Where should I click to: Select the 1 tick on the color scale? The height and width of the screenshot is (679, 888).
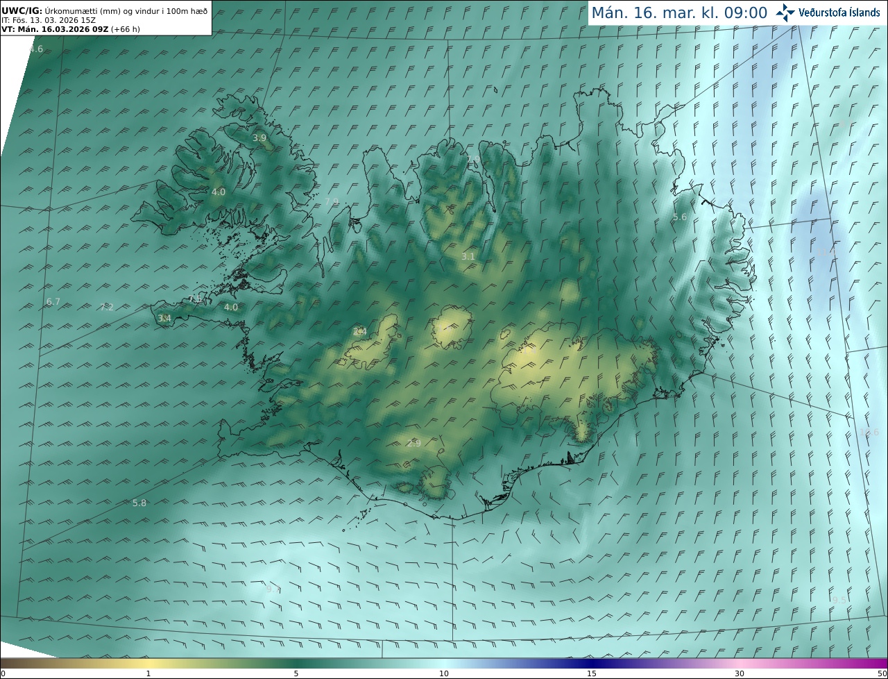[148, 673]
